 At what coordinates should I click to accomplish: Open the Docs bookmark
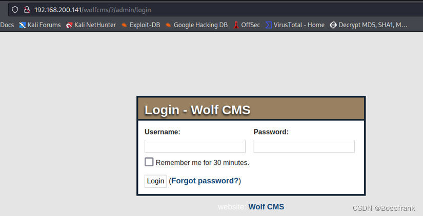pos(7,25)
